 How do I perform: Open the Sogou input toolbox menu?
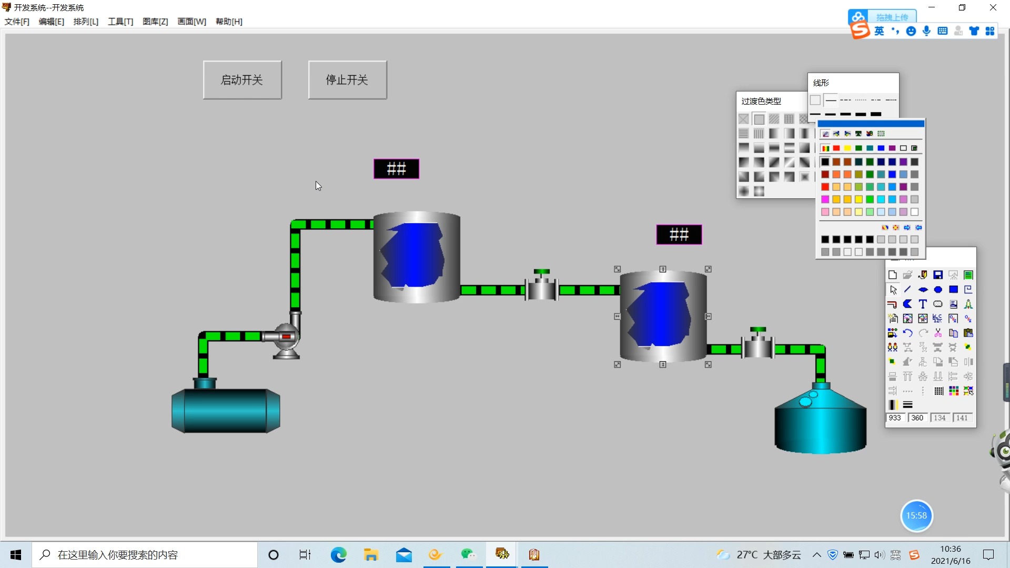pos(990,31)
